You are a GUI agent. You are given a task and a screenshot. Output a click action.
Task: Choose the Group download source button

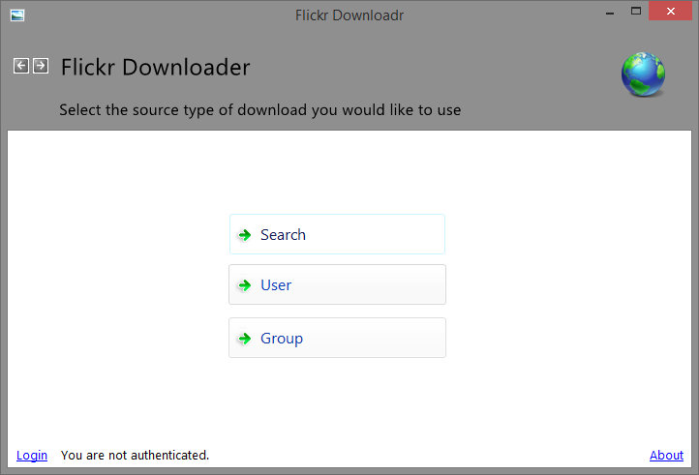pos(337,338)
